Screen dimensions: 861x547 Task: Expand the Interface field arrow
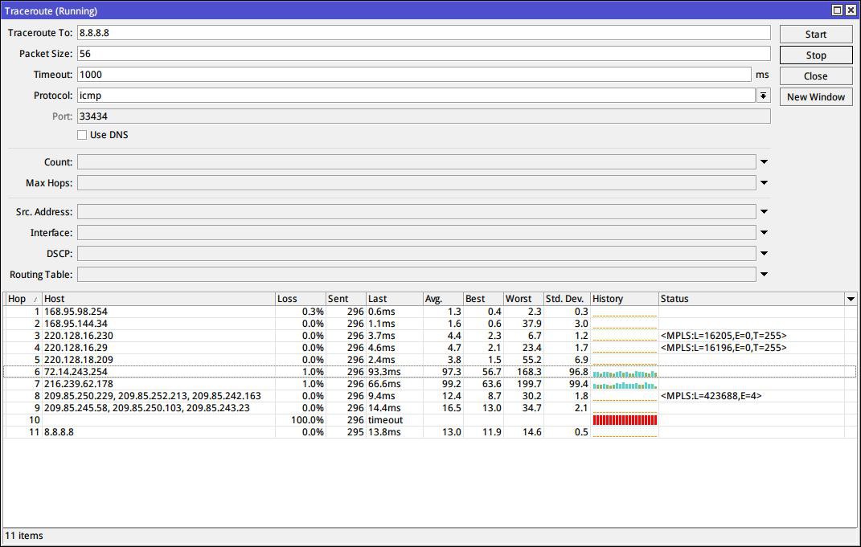(764, 233)
